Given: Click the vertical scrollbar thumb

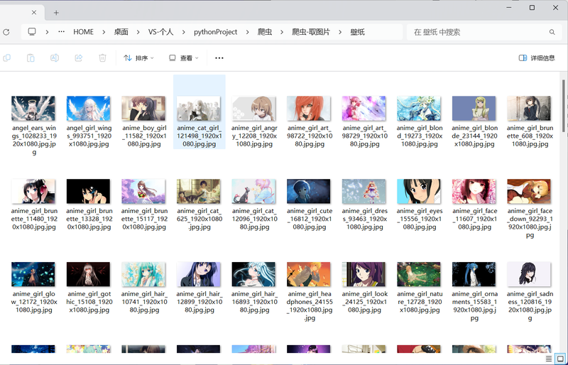Looking at the screenshot, I should pyautogui.click(x=564, y=106).
